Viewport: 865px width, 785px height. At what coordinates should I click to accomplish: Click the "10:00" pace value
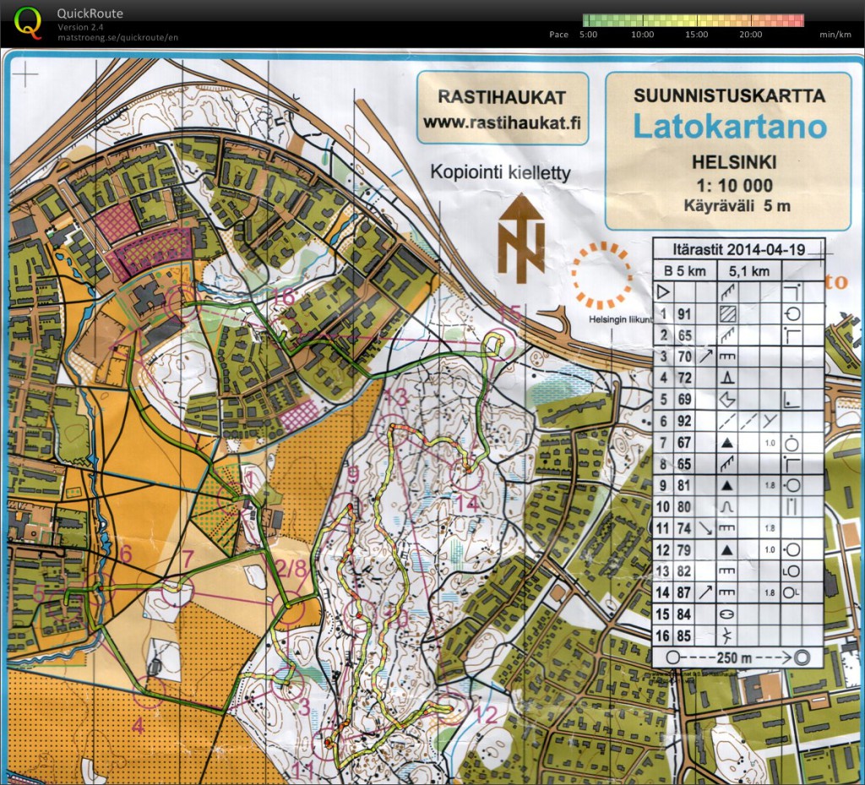[x=642, y=34]
